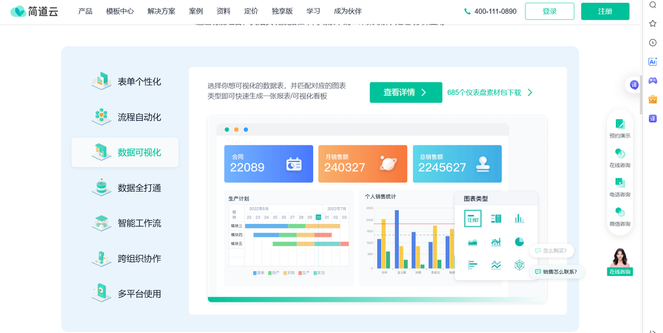The width and height of the screenshot is (663, 333).
Task: Open the 资料 menu
Action: coord(223,11)
